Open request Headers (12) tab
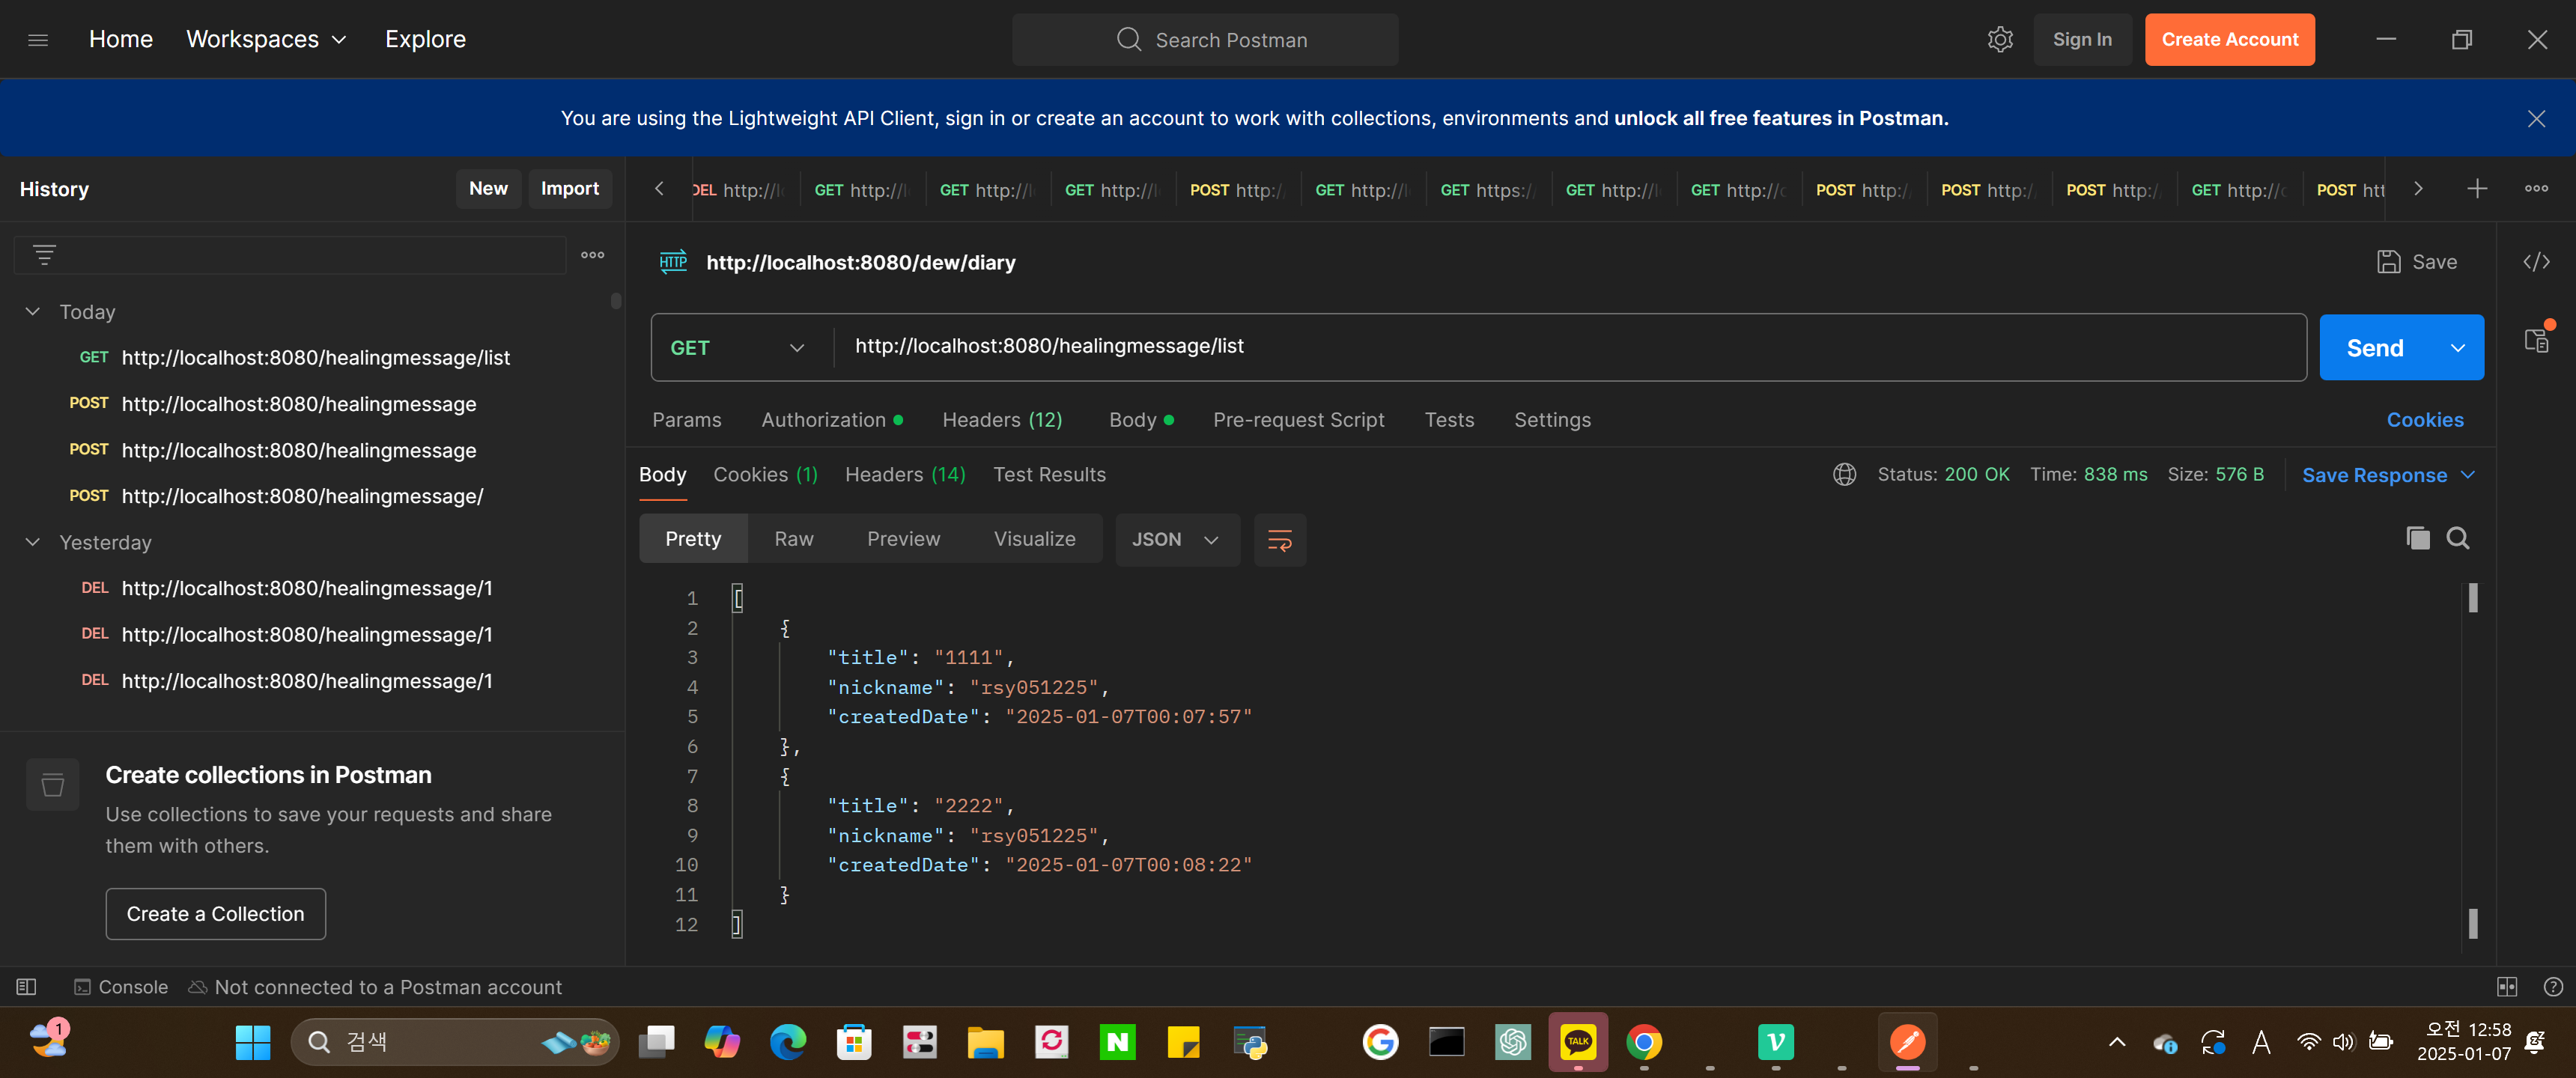 click(1002, 421)
